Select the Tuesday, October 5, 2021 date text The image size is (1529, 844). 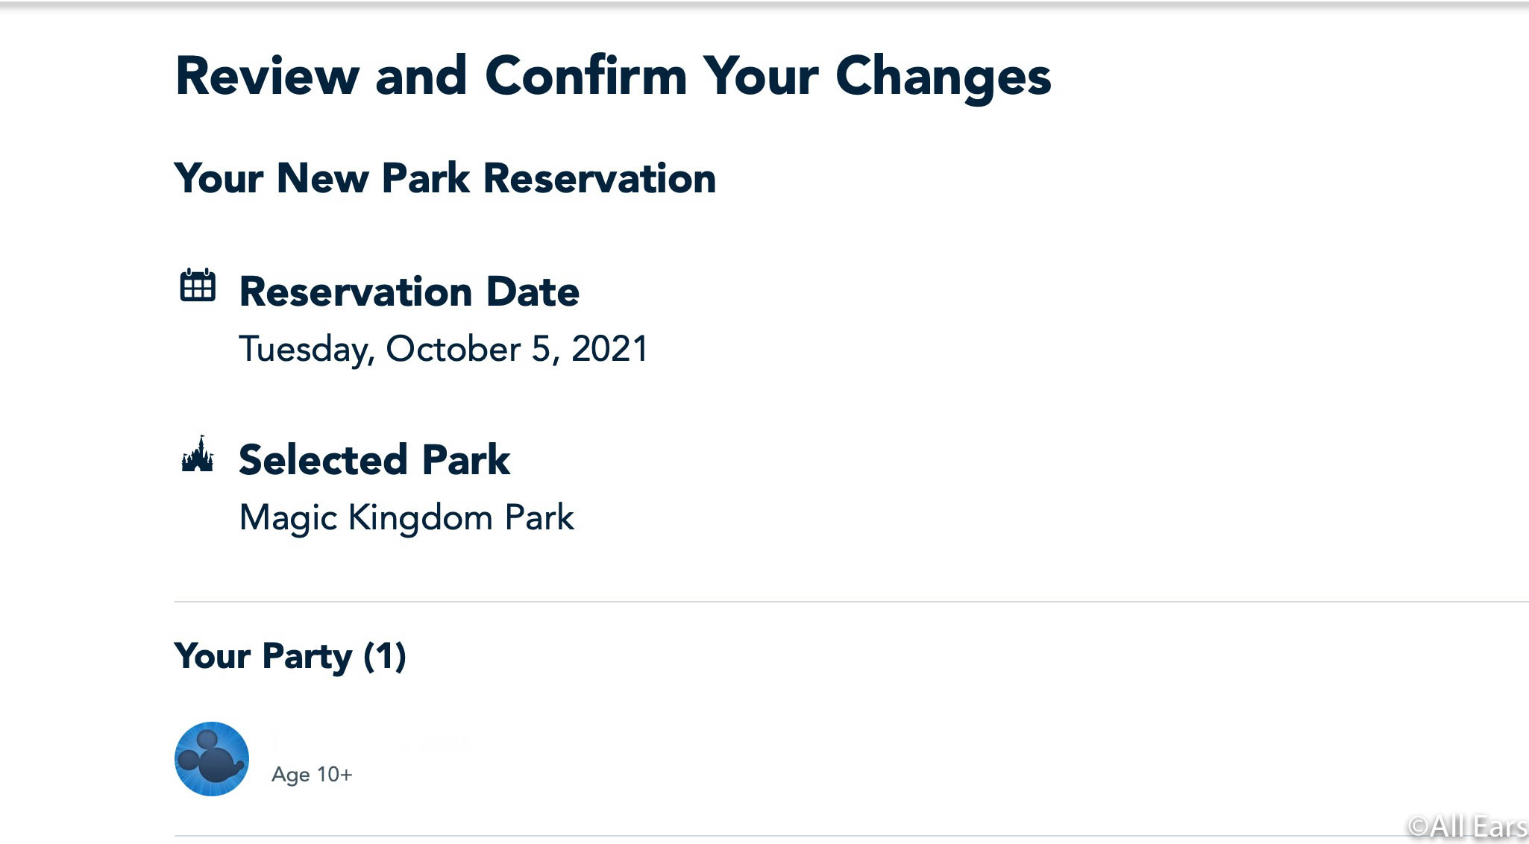443,349
